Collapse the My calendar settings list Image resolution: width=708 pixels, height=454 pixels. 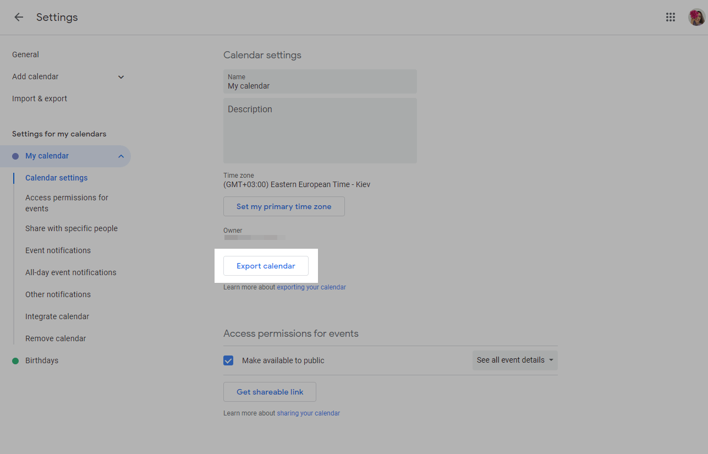pos(121,156)
